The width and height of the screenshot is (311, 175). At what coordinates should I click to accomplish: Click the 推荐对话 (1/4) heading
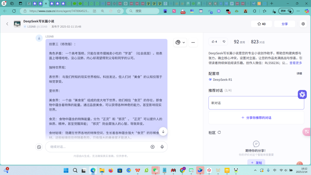tap(220, 91)
